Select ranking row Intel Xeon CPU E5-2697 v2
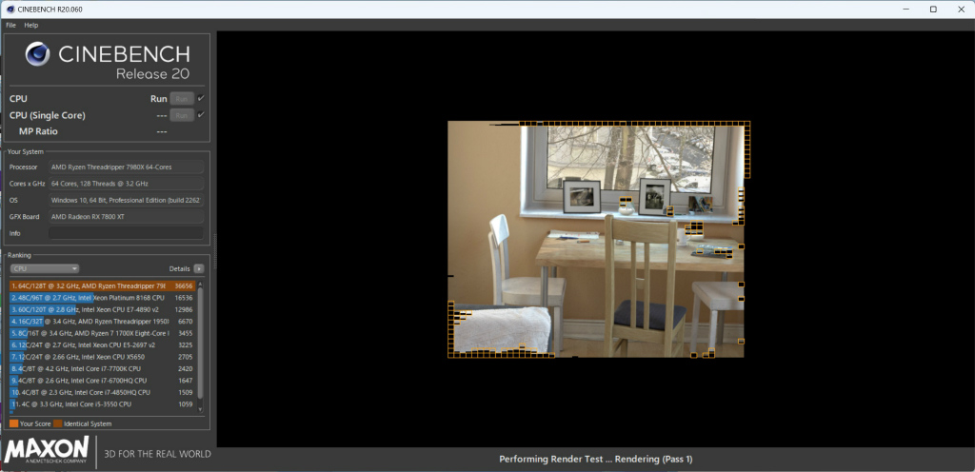 [x=103, y=345]
